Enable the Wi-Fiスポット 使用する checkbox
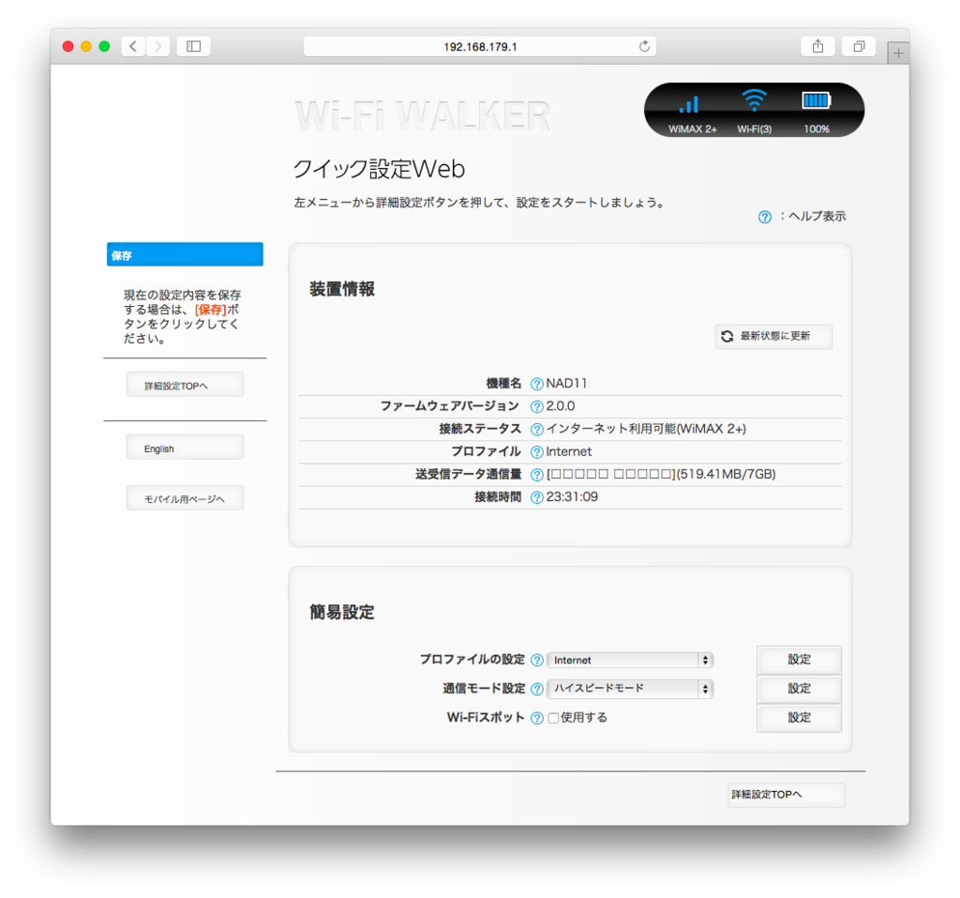Image resolution: width=960 pixels, height=898 pixels. click(x=553, y=718)
